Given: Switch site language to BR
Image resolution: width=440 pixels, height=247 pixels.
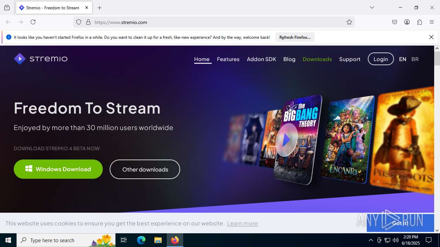Looking at the screenshot, I should [x=415, y=59].
